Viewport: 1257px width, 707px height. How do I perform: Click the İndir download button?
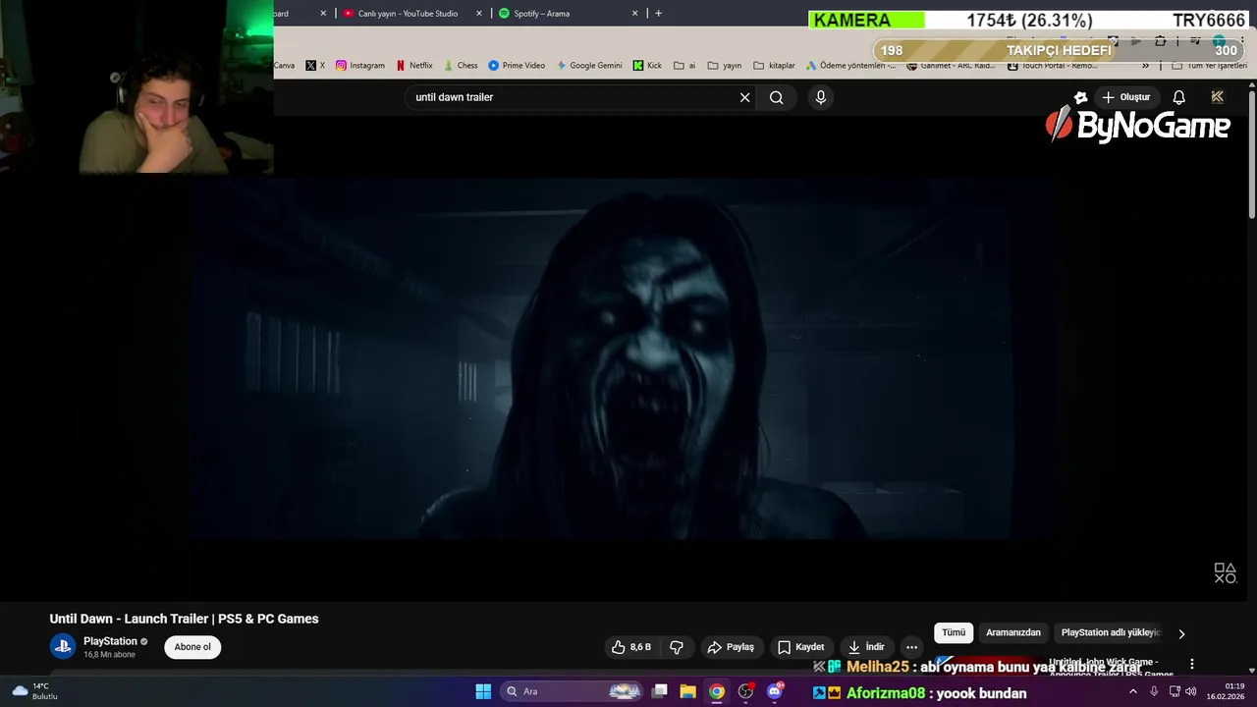click(866, 647)
